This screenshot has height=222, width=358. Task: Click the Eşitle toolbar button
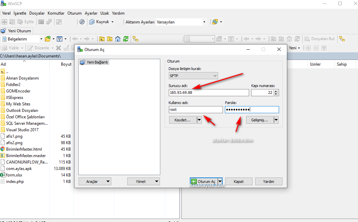(x=26, y=22)
